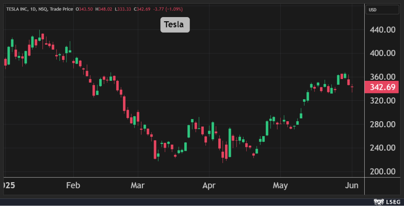The height and width of the screenshot is (206, 404).
Task: Click the change value -3.77 (-1.09%)
Action: point(168,9)
